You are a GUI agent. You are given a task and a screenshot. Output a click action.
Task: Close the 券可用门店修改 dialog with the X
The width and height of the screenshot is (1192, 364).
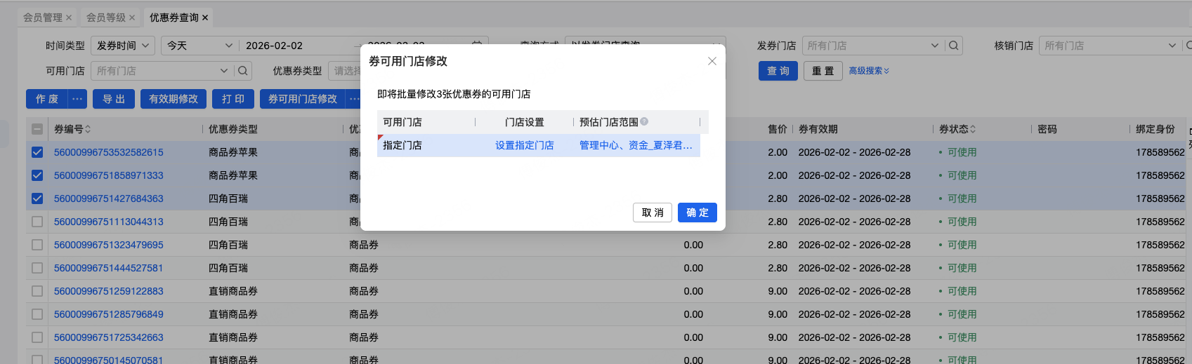(712, 61)
